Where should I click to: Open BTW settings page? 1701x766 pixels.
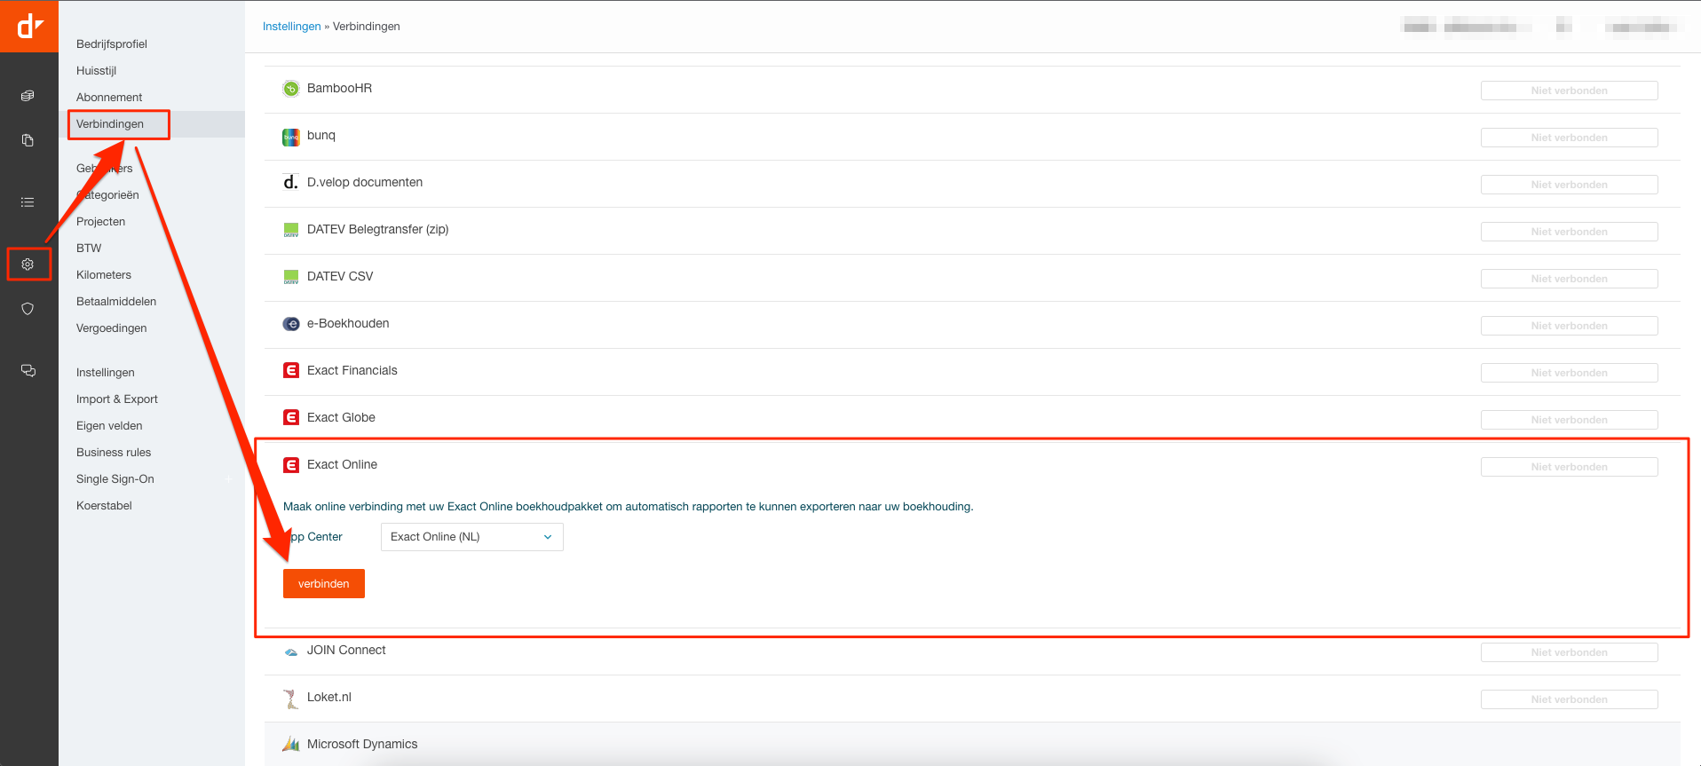(89, 248)
